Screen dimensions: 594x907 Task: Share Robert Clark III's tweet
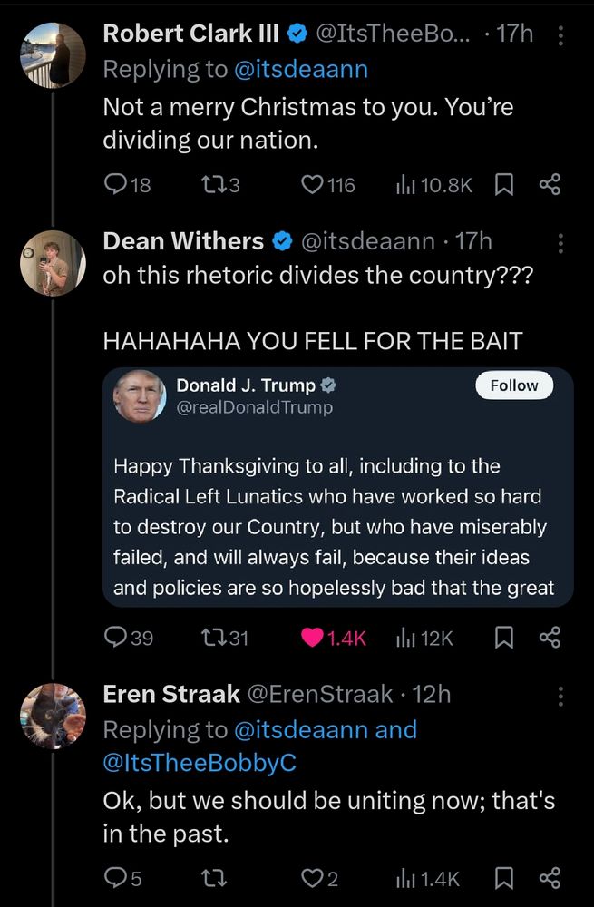tap(550, 185)
